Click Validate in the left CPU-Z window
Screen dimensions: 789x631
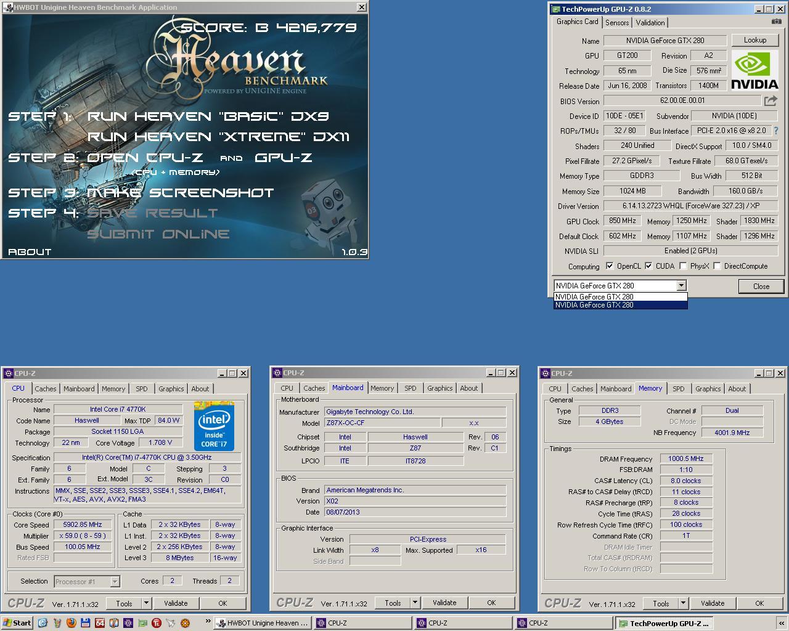pos(176,603)
